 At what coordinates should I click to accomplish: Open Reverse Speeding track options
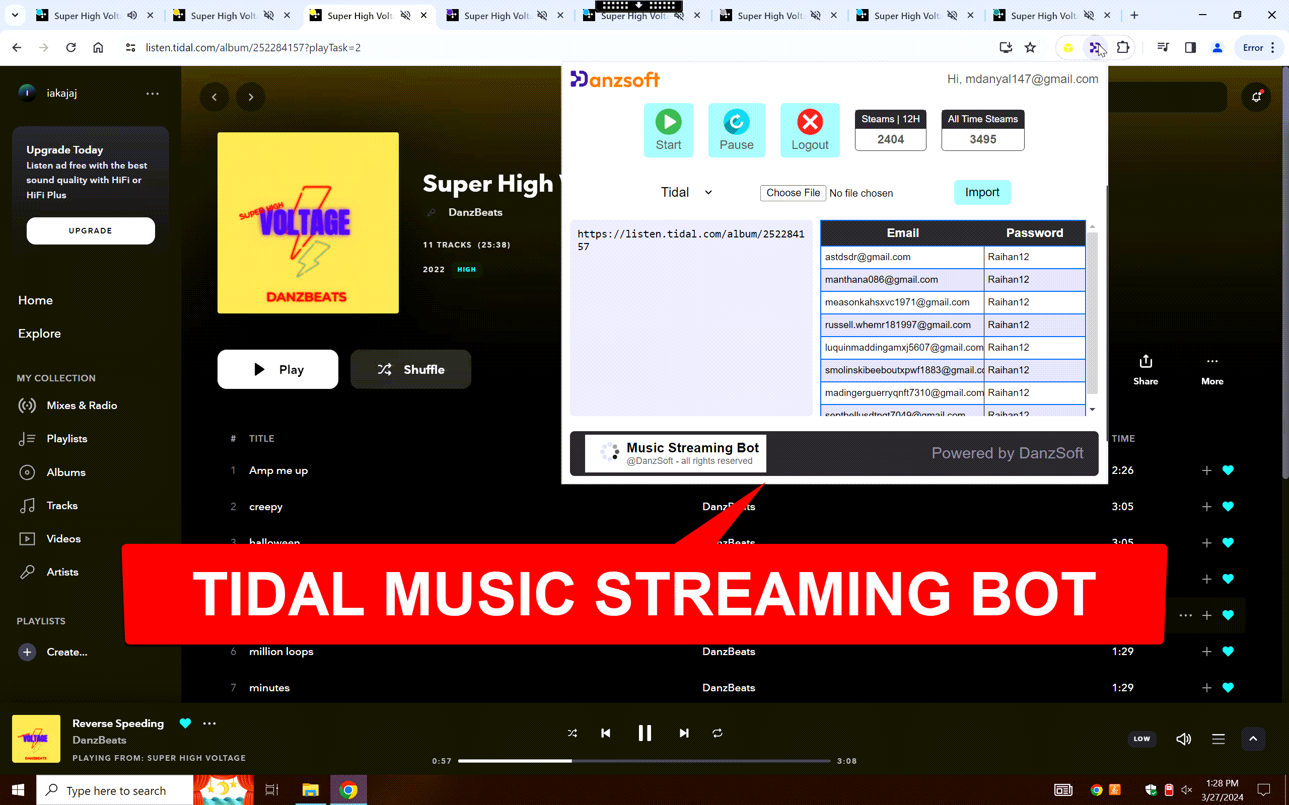pyautogui.click(x=209, y=723)
